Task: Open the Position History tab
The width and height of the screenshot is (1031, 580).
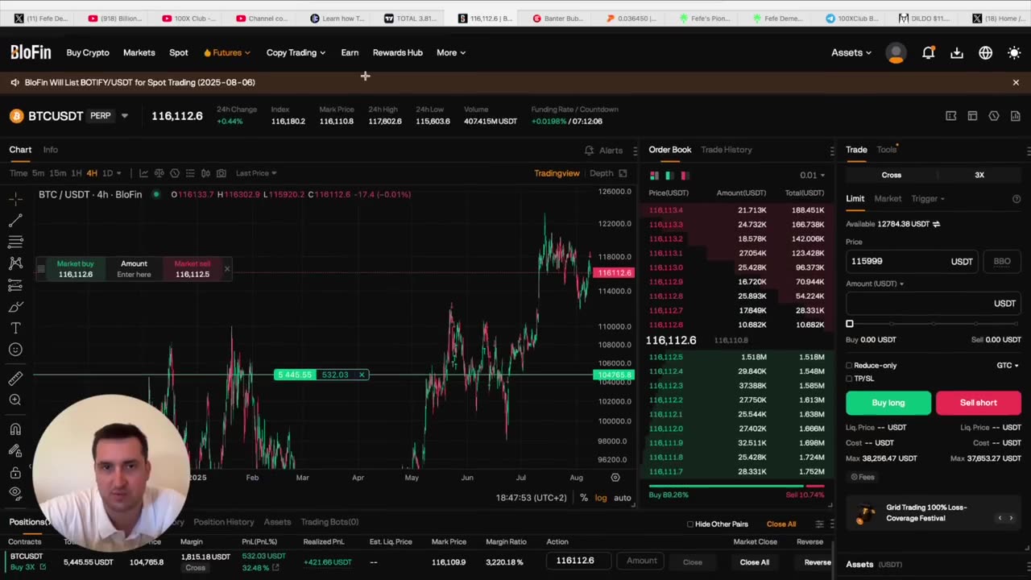Action: point(223,522)
